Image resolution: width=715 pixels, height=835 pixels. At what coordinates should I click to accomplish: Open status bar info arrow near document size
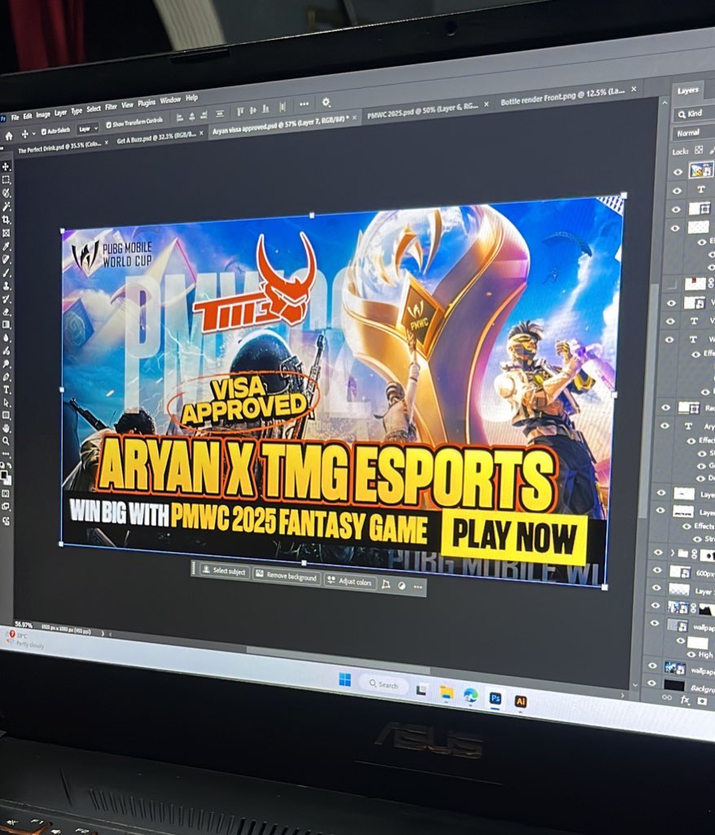click(103, 634)
